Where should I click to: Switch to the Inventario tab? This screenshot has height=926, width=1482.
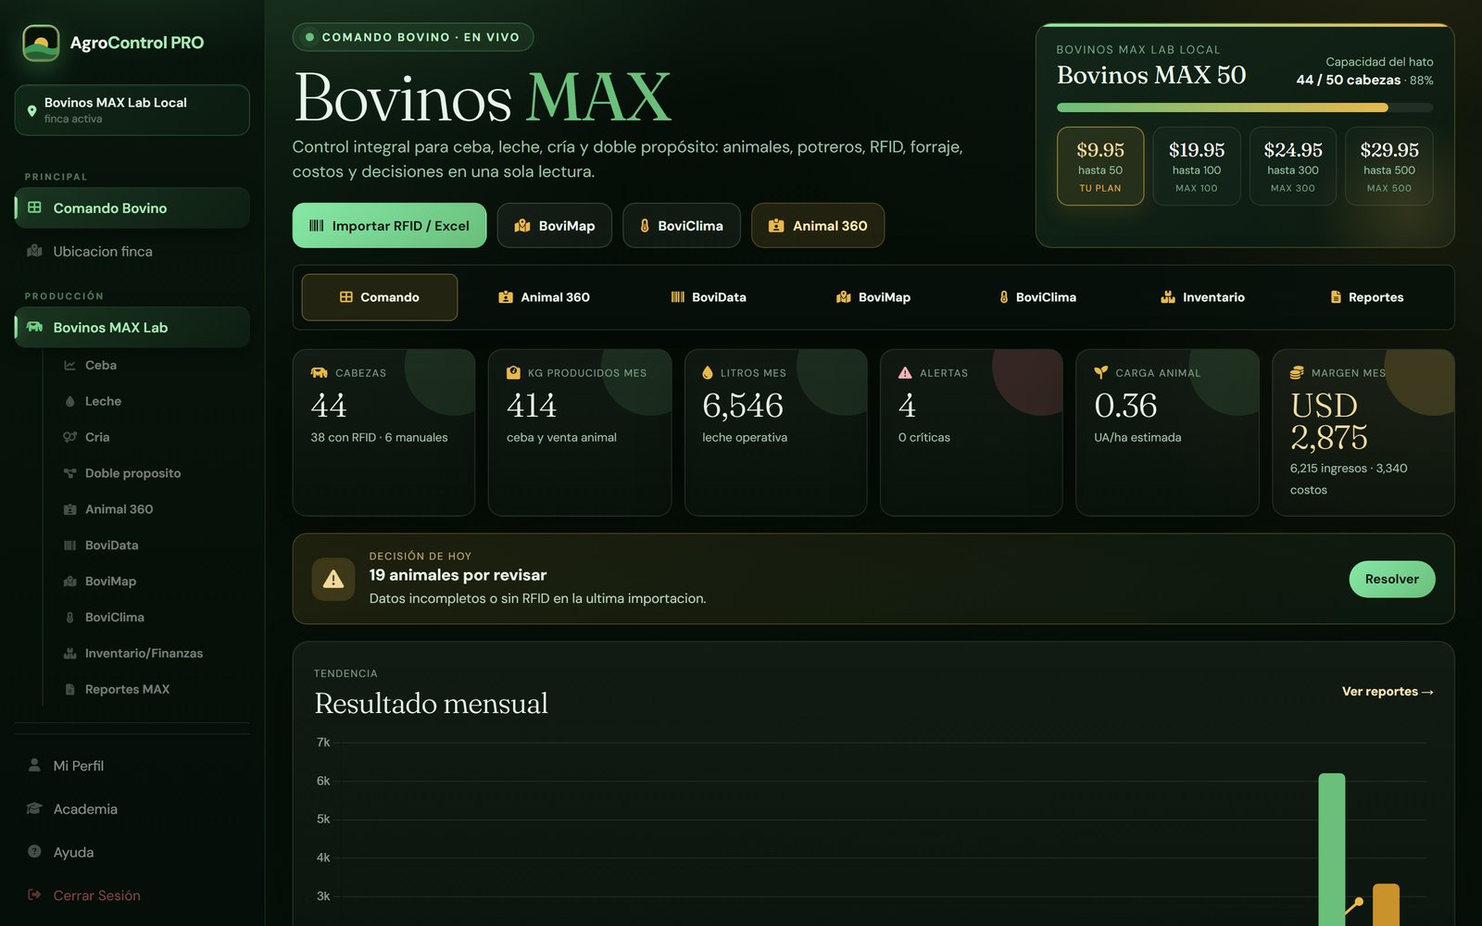point(1202,297)
